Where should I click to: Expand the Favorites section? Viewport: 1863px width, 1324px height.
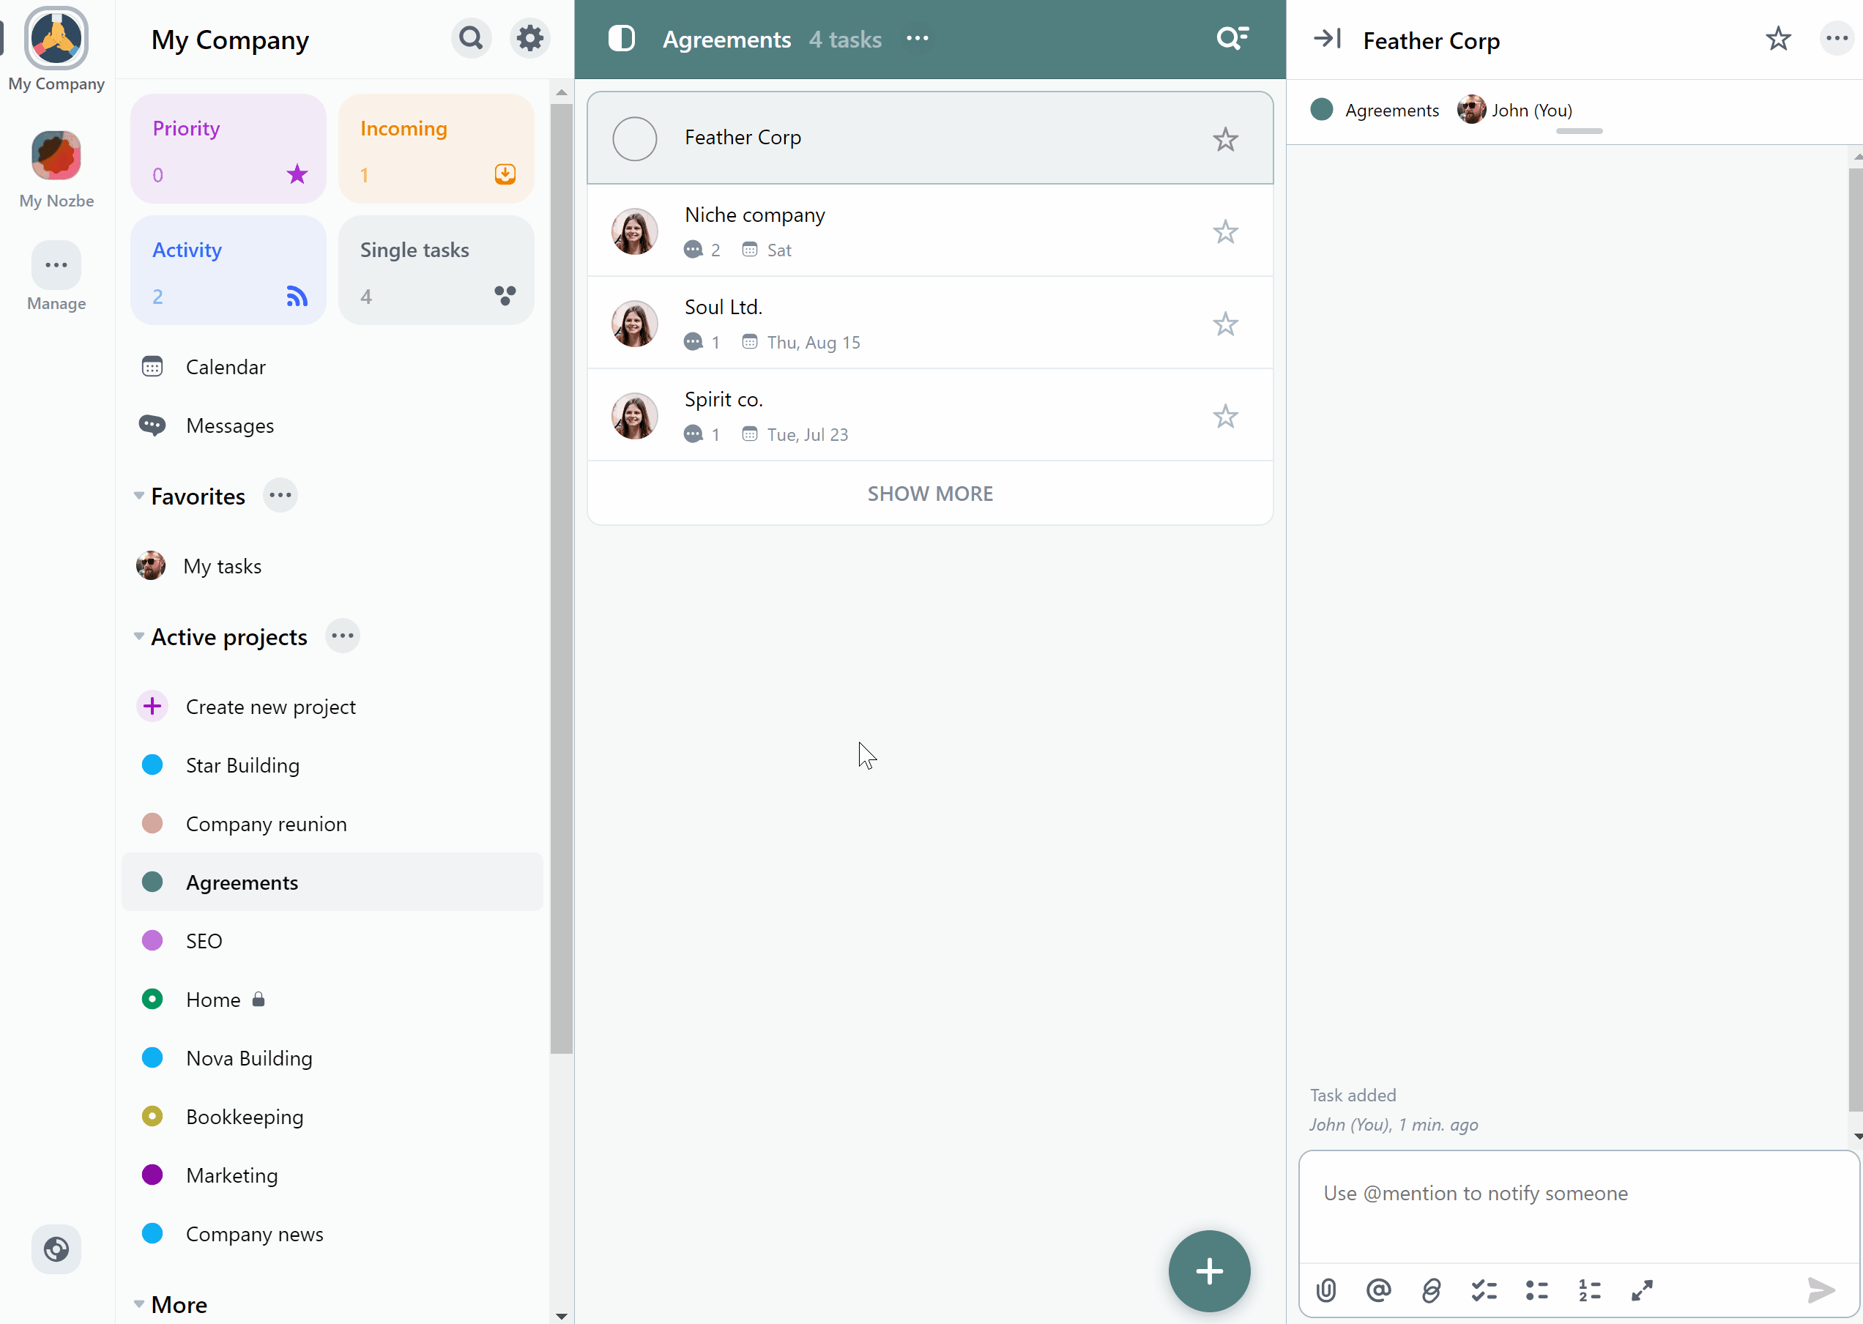pyautogui.click(x=138, y=496)
